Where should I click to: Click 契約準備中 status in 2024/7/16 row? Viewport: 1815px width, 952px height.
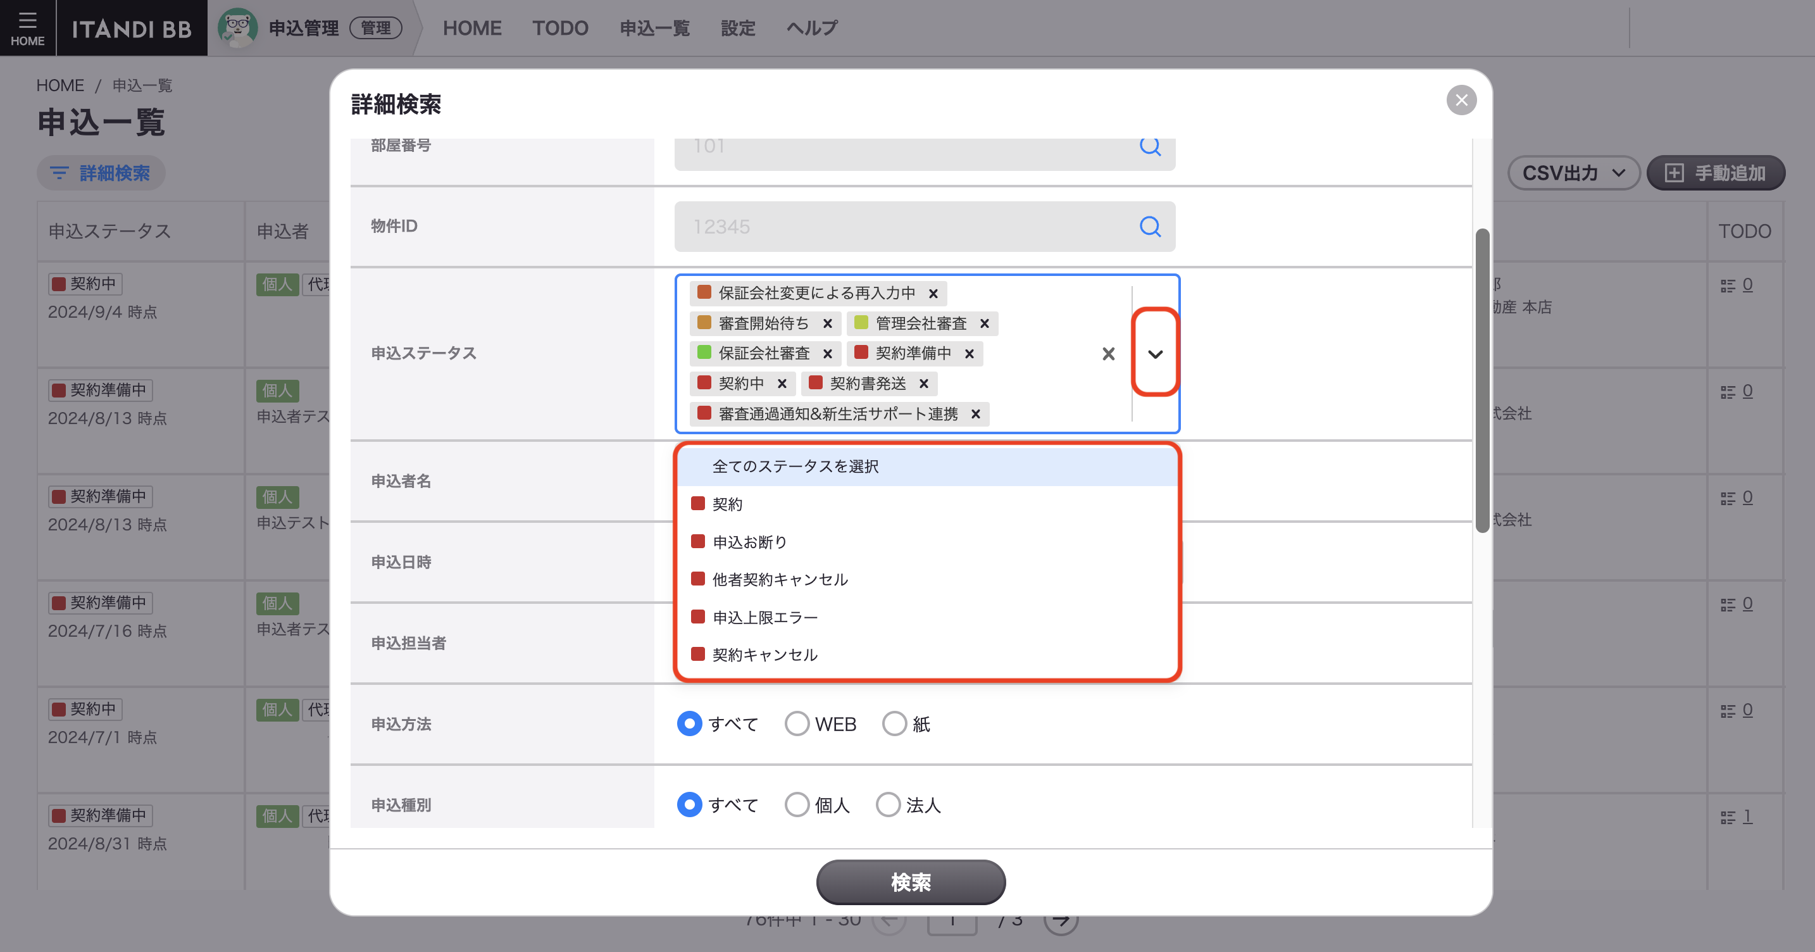click(101, 603)
